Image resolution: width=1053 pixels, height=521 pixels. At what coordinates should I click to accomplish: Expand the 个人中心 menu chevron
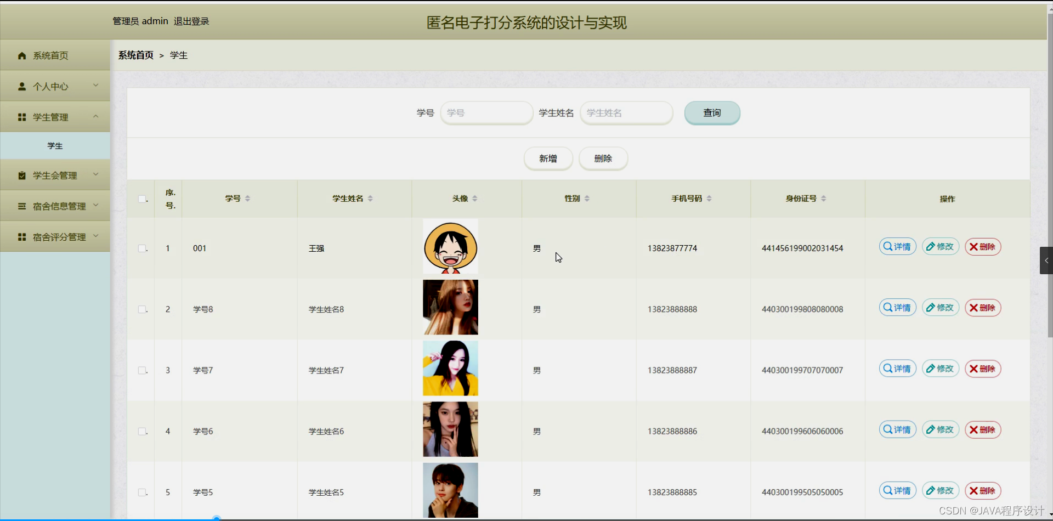tap(96, 86)
